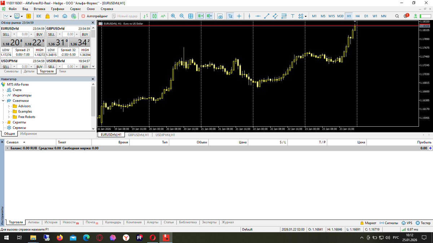Select the crosshair tool

pos(239,16)
